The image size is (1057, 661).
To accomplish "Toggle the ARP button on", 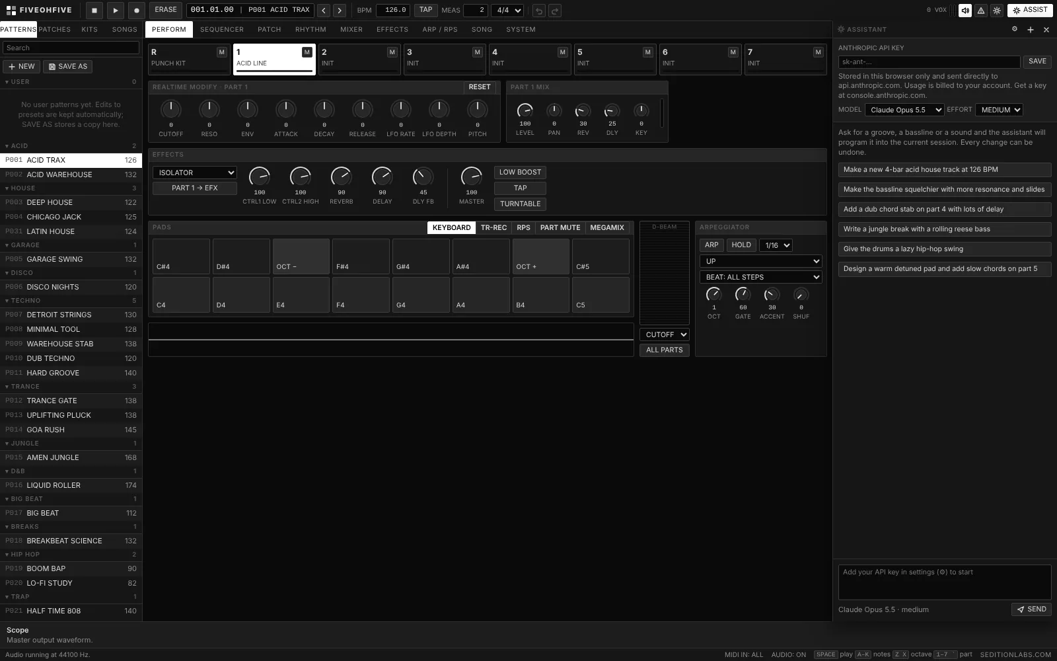I will point(711,245).
